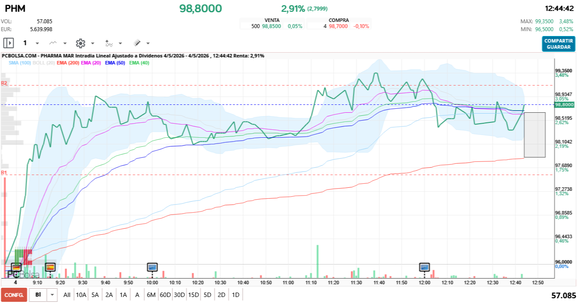Select the 1A time range
Viewport: 582px width, 304px height.
click(x=123, y=295)
